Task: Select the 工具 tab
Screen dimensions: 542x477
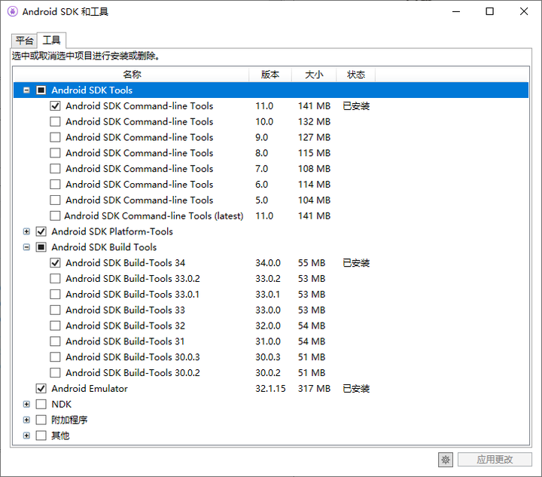Action: [51, 41]
